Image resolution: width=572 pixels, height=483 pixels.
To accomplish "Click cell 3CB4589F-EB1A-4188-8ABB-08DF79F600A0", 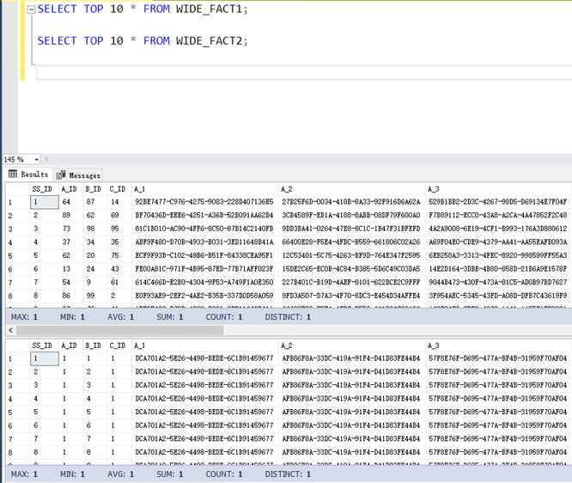I will point(351,216).
